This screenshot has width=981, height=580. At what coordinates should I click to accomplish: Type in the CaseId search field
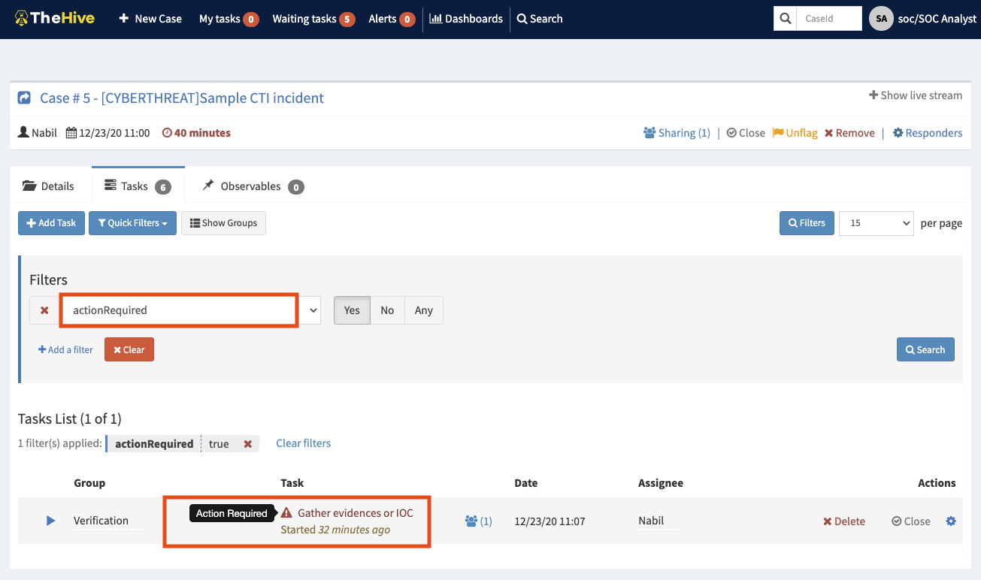point(829,17)
